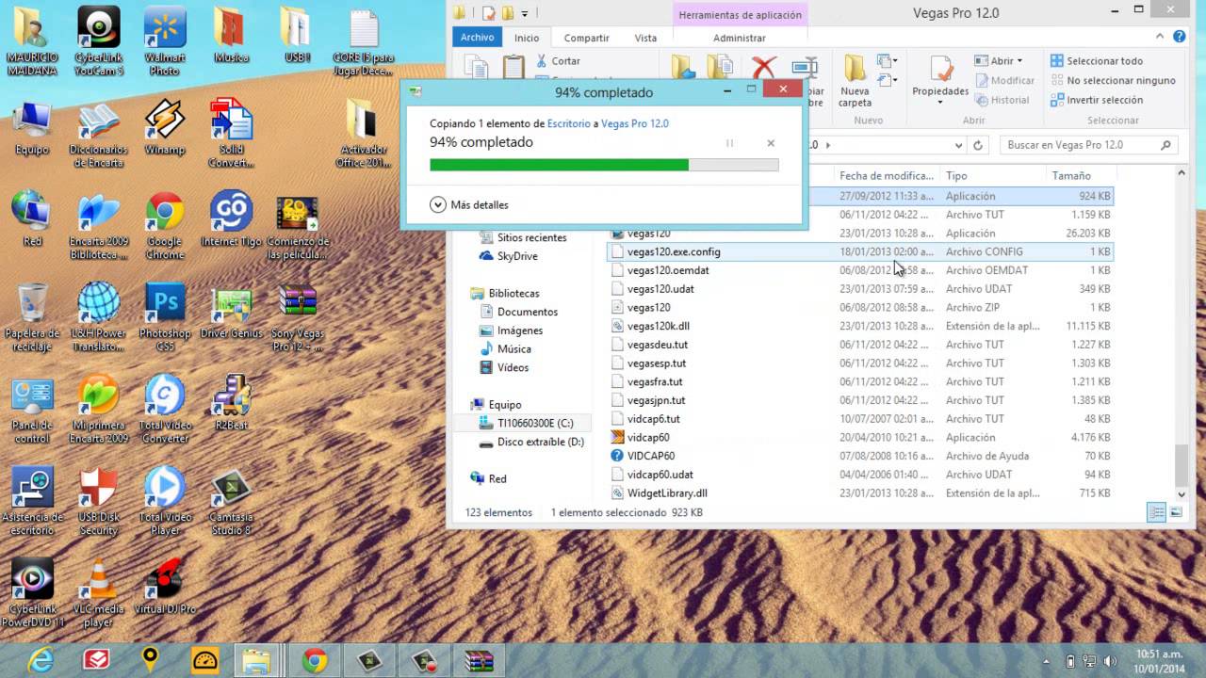Open Internet Explorer from the taskbar

click(x=41, y=660)
